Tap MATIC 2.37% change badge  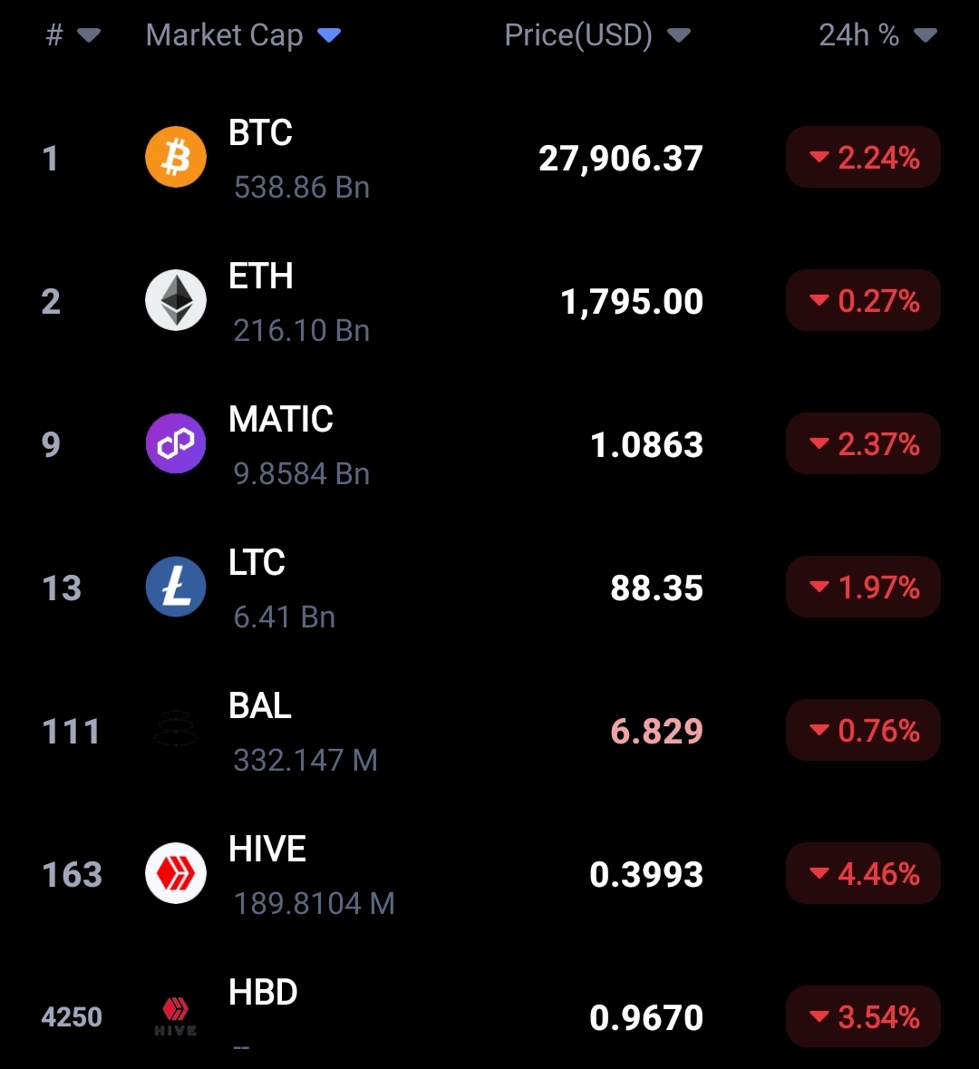pos(863,443)
